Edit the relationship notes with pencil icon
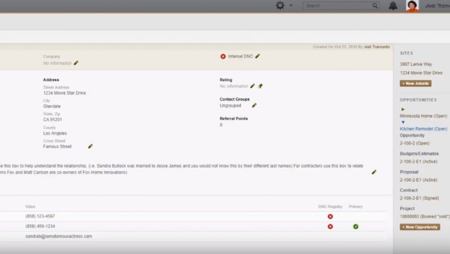Image resolution: width=450 pixels, height=254 pixels. click(x=374, y=172)
